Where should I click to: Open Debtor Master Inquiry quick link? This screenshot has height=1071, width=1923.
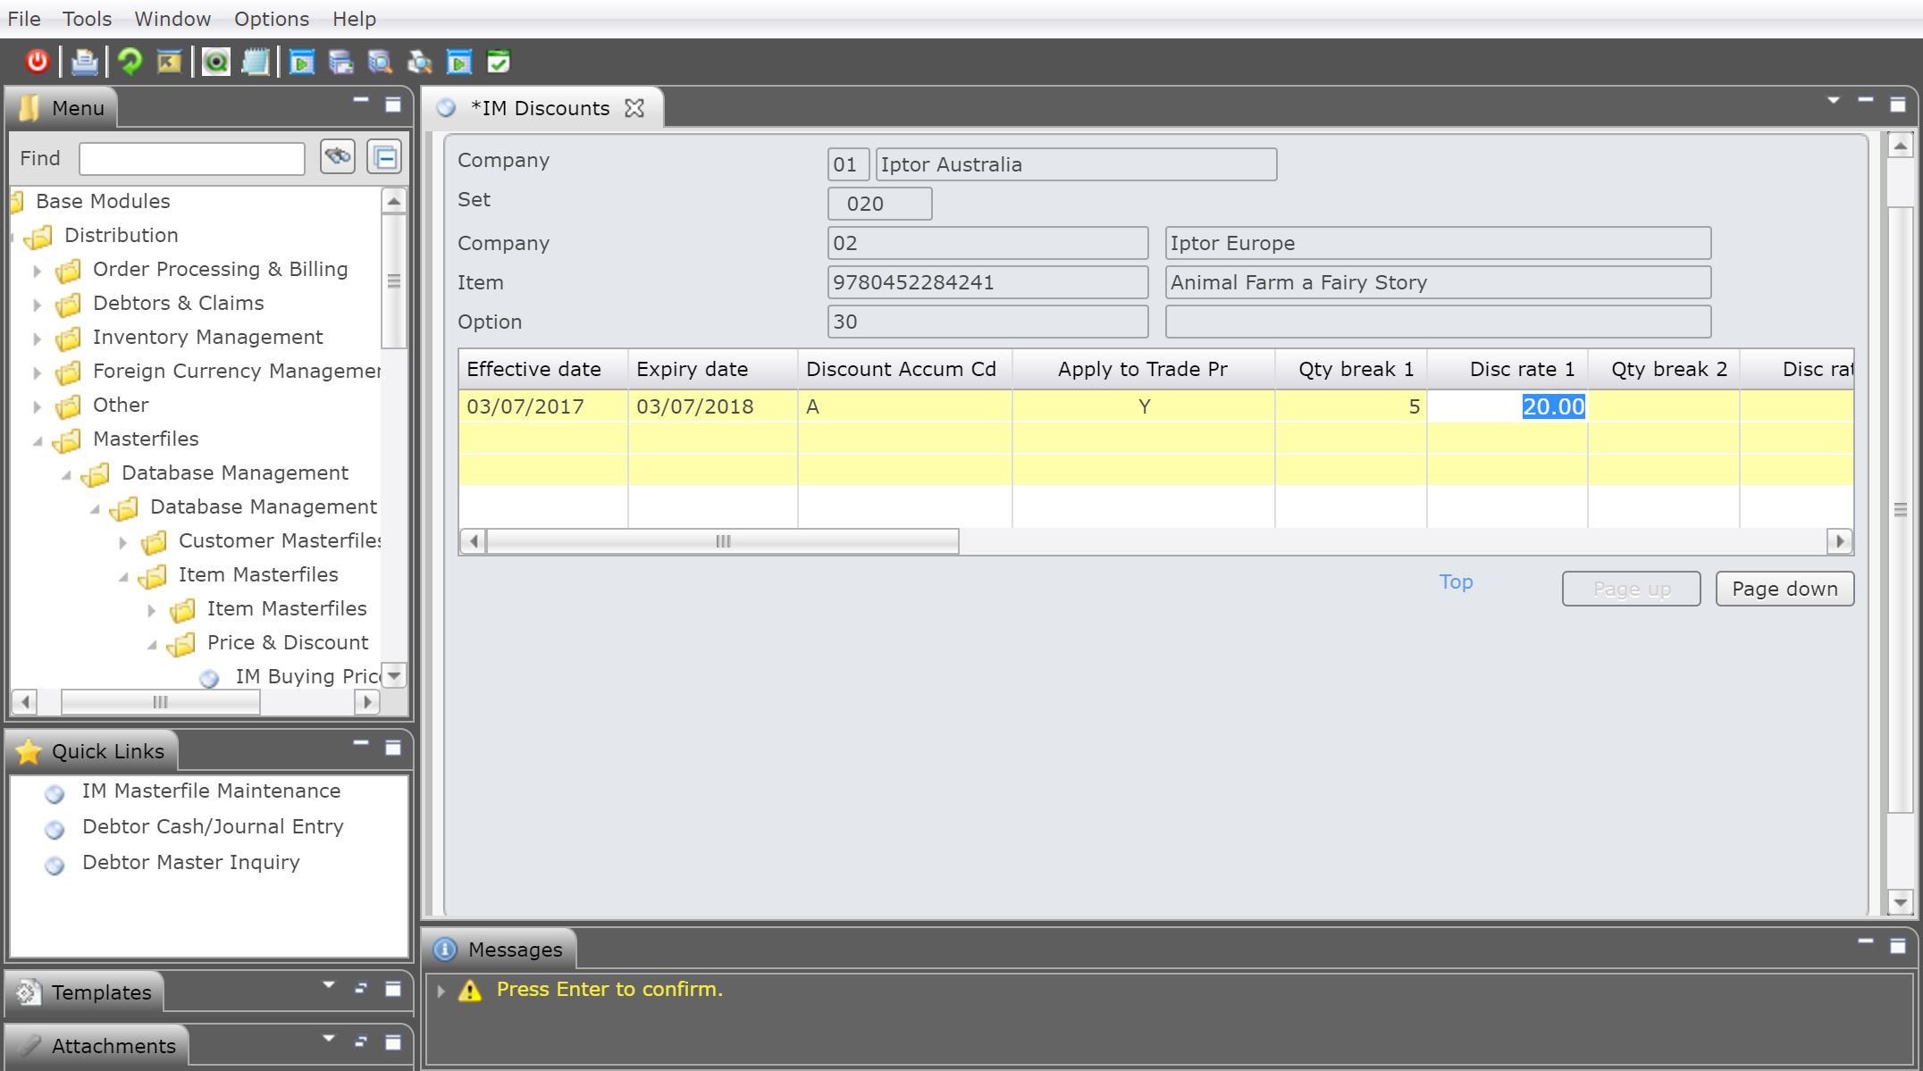pos(190,862)
